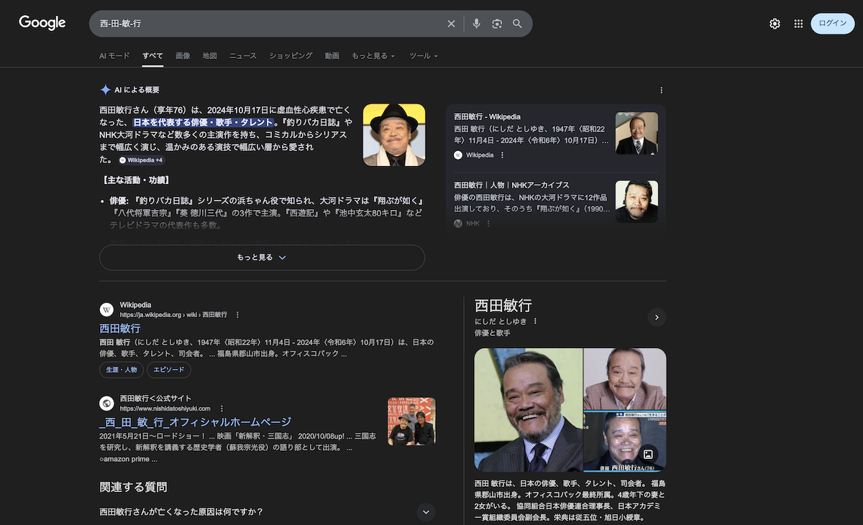Click the Google logo
Image resolution: width=863 pixels, height=525 pixels.
[42, 23]
